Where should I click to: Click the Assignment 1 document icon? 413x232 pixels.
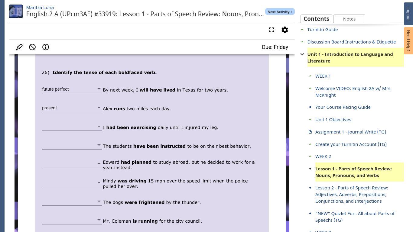click(x=310, y=132)
